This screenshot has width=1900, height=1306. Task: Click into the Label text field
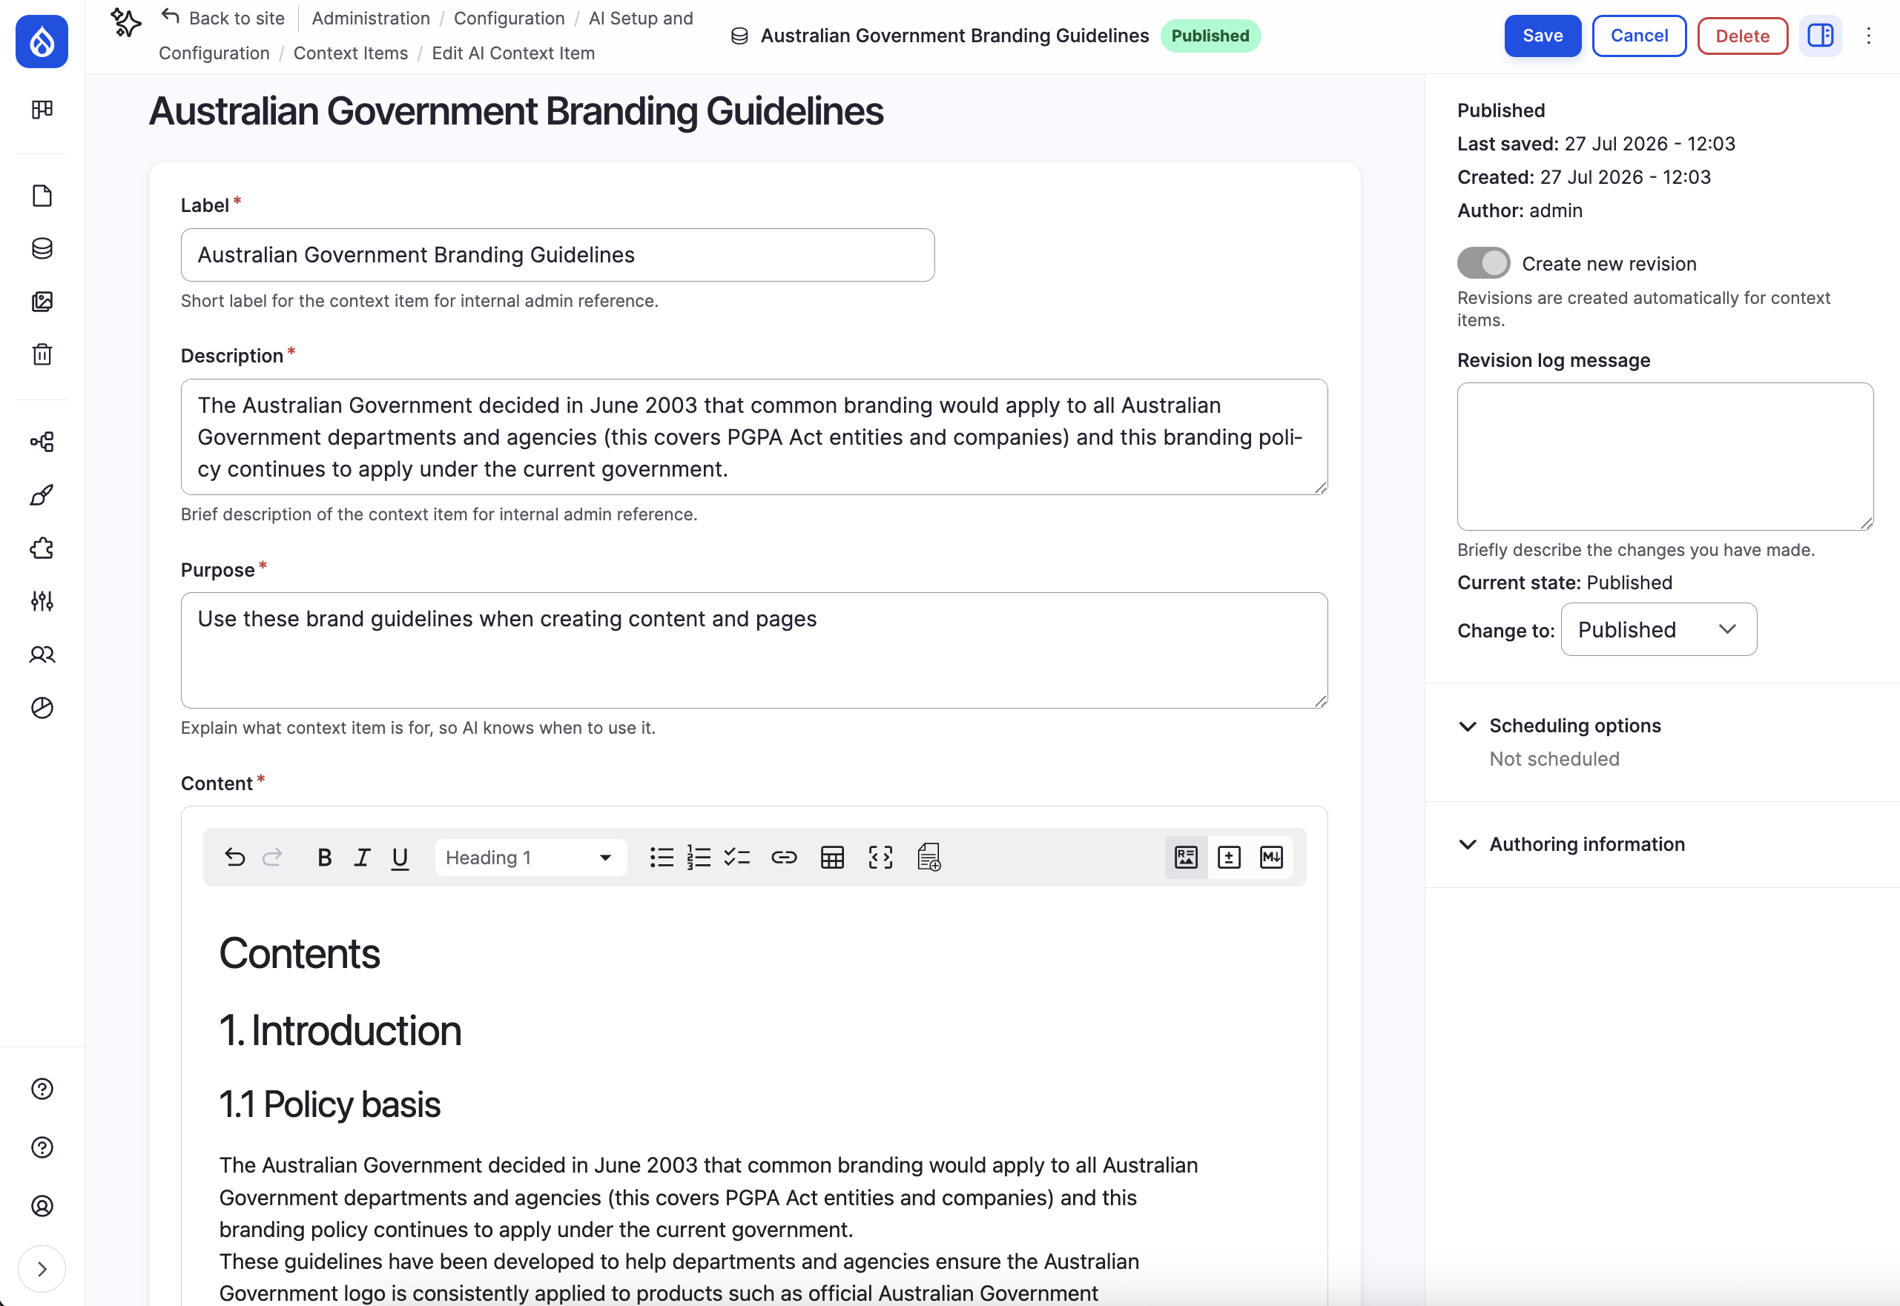pyautogui.click(x=557, y=254)
